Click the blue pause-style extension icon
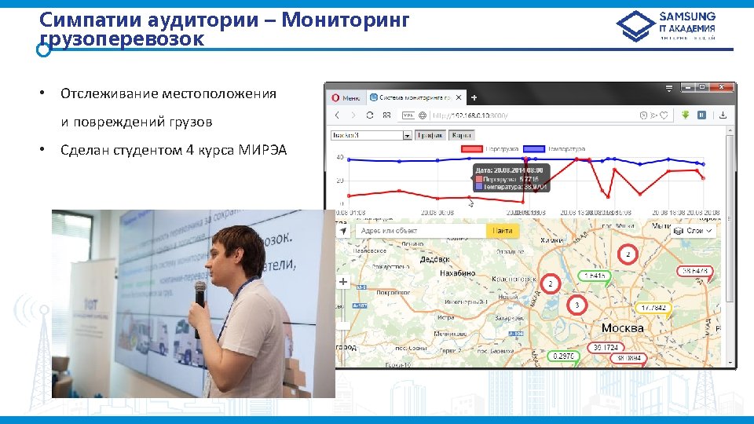The width and height of the screenshot is (754, 424). pos(702,115)
